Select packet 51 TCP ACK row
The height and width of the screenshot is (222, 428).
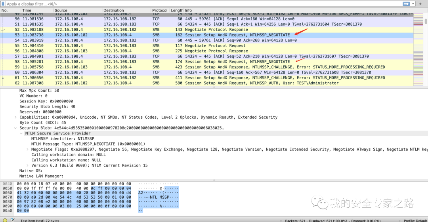point(206,24)
